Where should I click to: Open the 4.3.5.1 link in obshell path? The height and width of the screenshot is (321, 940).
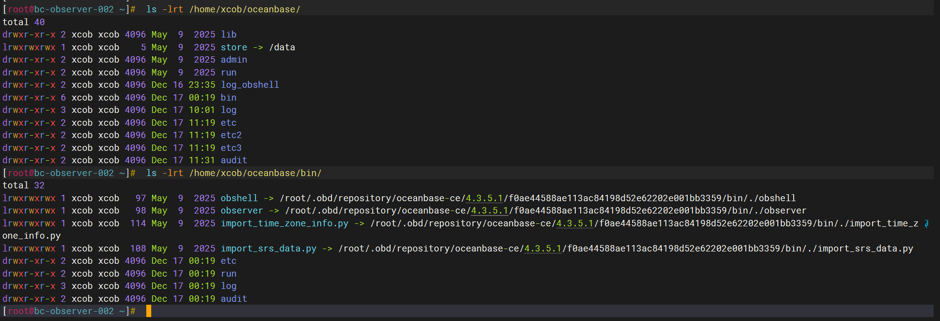484,198
